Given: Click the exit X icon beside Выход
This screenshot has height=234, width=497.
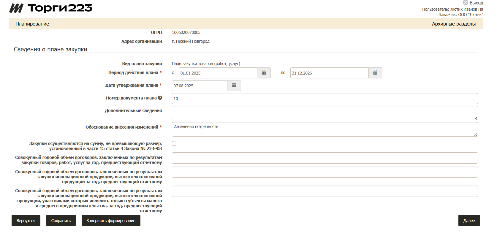Looking at the screenshot, I should 465,3.
